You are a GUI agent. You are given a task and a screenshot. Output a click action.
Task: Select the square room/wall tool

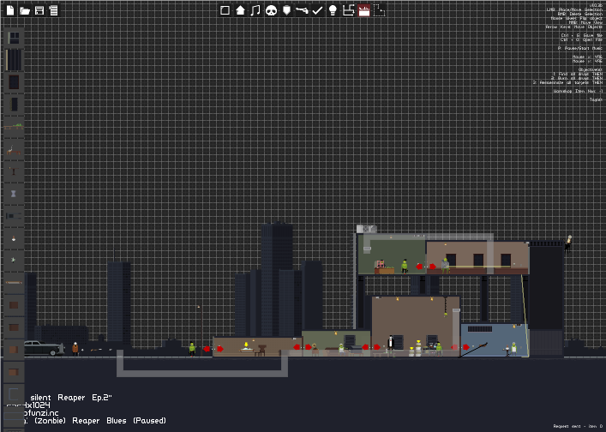click(225, 10)
